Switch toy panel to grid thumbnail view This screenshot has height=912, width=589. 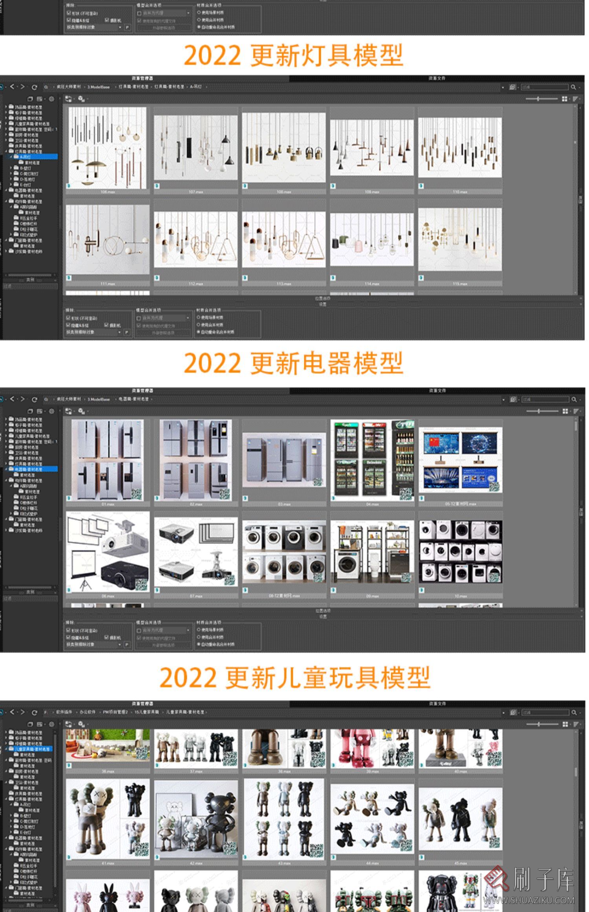coord(565,724)
